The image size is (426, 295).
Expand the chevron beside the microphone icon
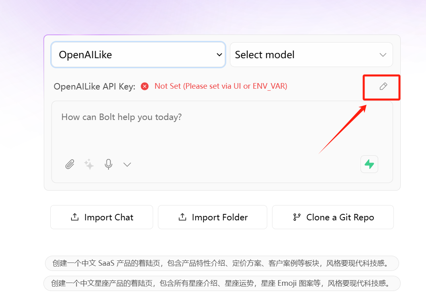(x=127, y=165)
